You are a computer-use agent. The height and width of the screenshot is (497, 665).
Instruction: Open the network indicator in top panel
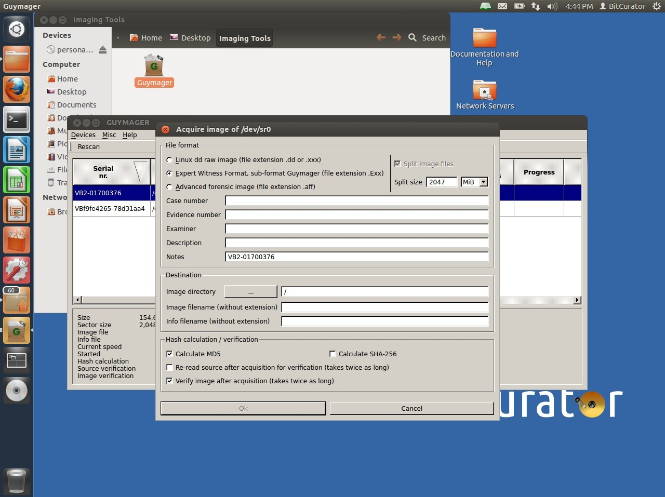point(536,6)
